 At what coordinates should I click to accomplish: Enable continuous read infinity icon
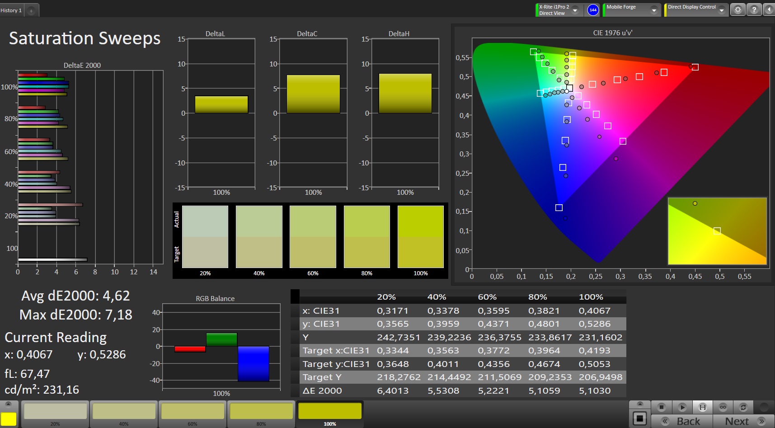click(723, 407)
